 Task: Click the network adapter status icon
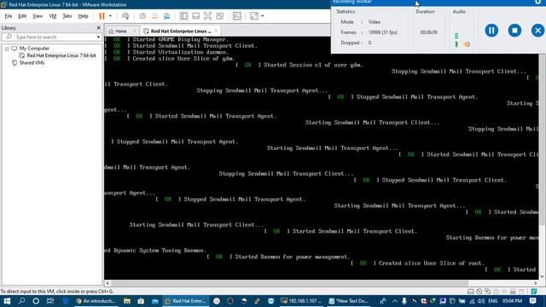click(487, 292)
